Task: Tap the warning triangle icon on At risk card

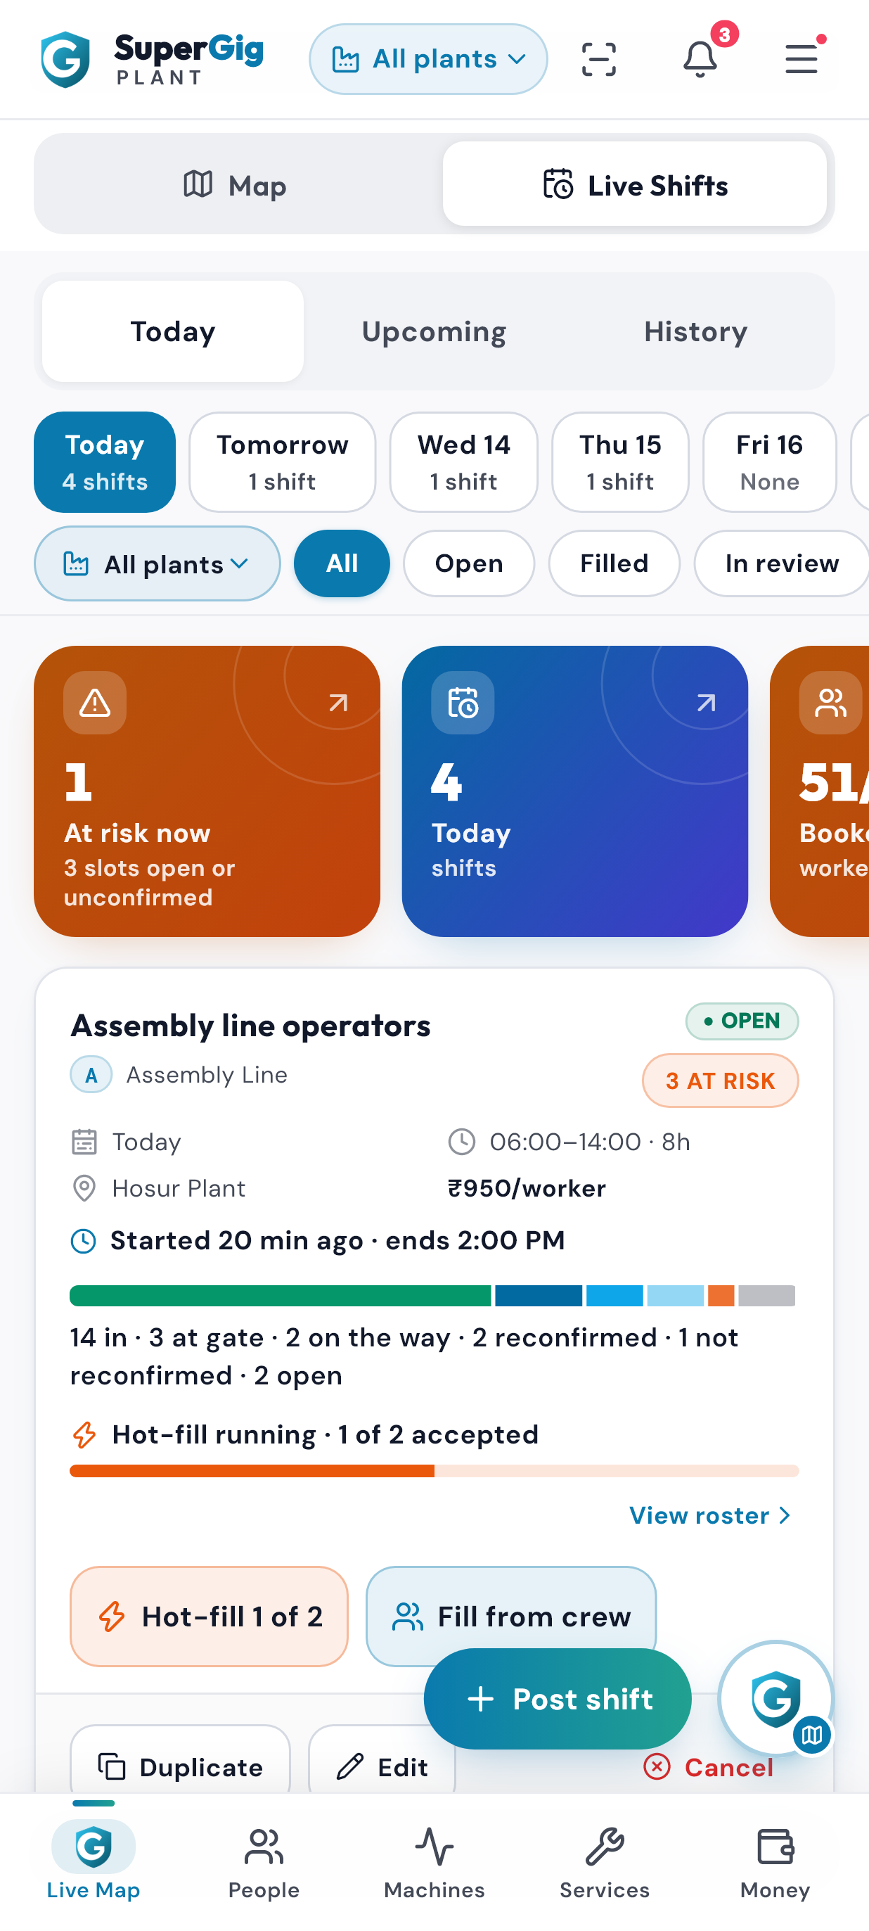Action: pos(95,702)
